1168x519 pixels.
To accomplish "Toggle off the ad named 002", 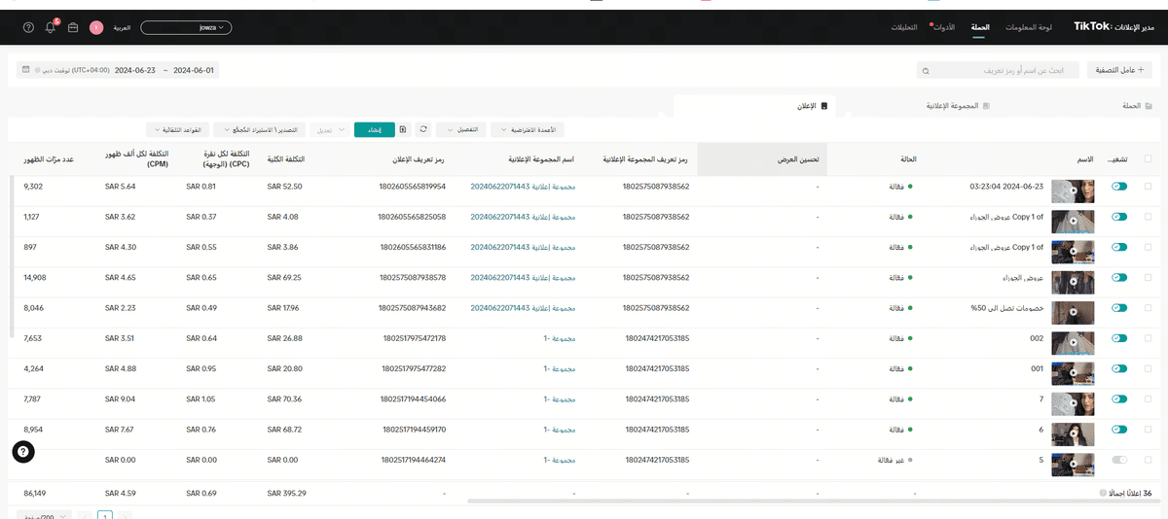I will coord(1118,338).
